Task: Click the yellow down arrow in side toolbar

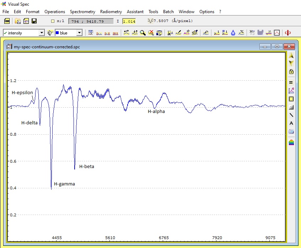Action: tap(291, 63)
